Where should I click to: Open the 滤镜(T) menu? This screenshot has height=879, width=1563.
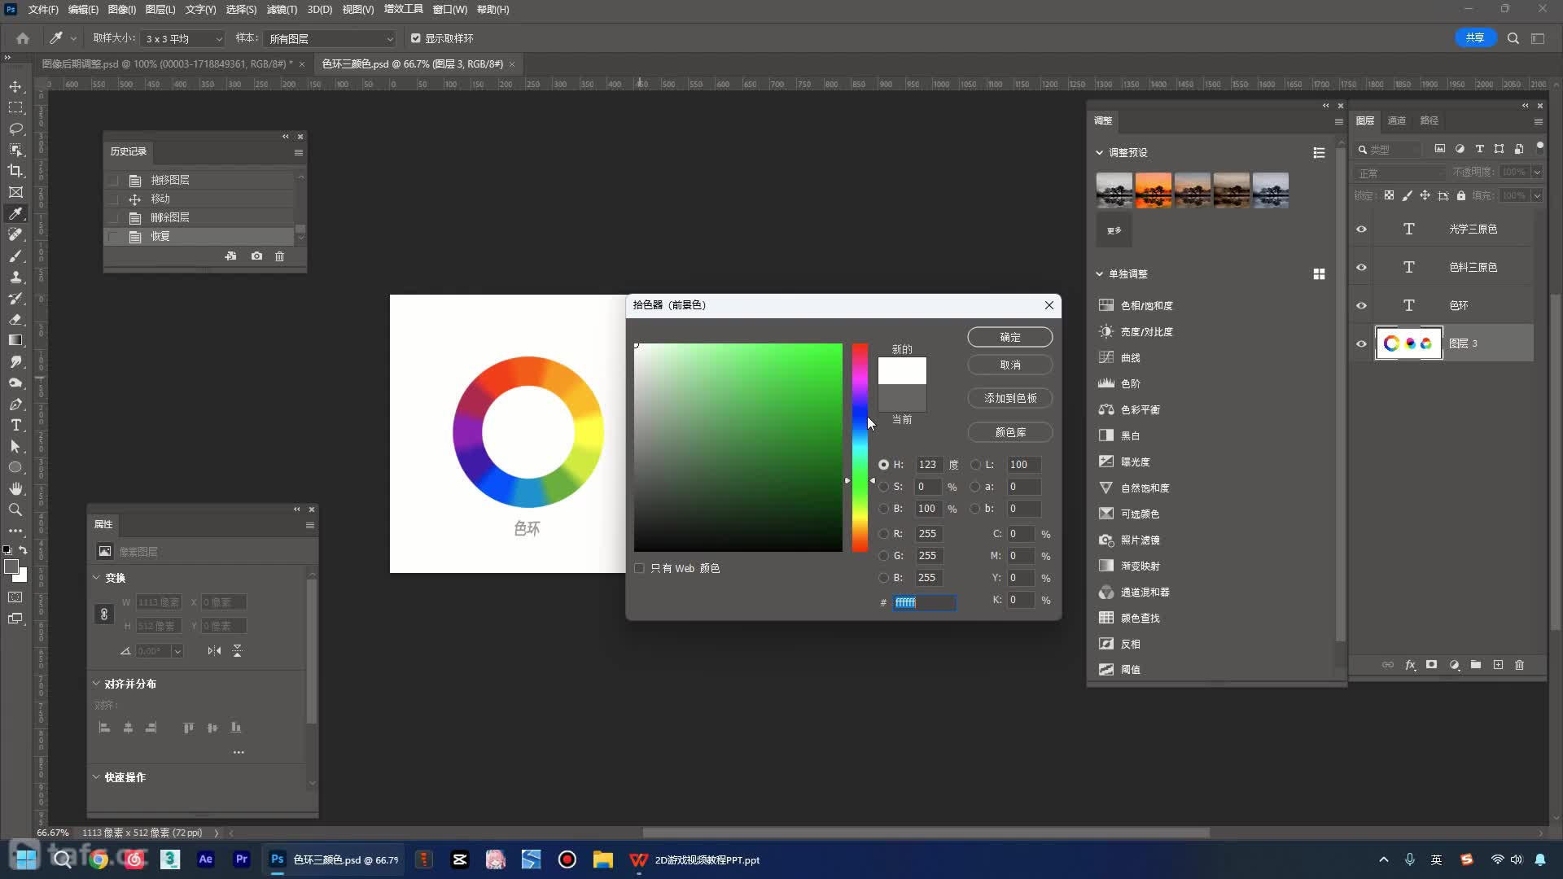(x=282, y=9)
